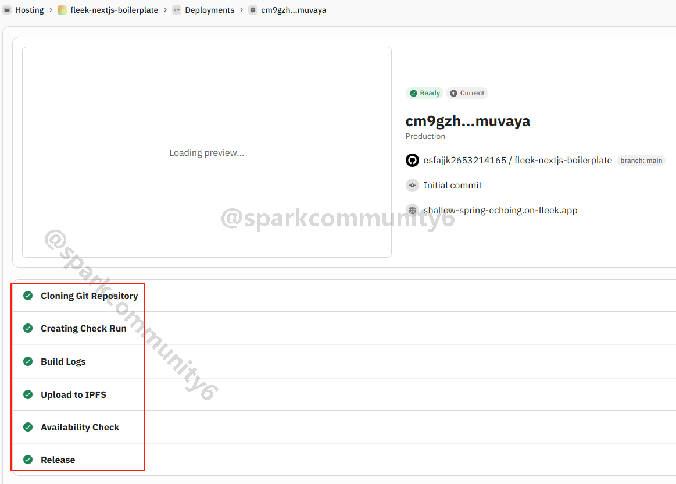The image size is (676, 484).
Task: Click the commit icon beside Initial commit
Action: (412, 186)
